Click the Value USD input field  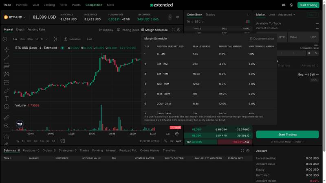click(303, 37)
